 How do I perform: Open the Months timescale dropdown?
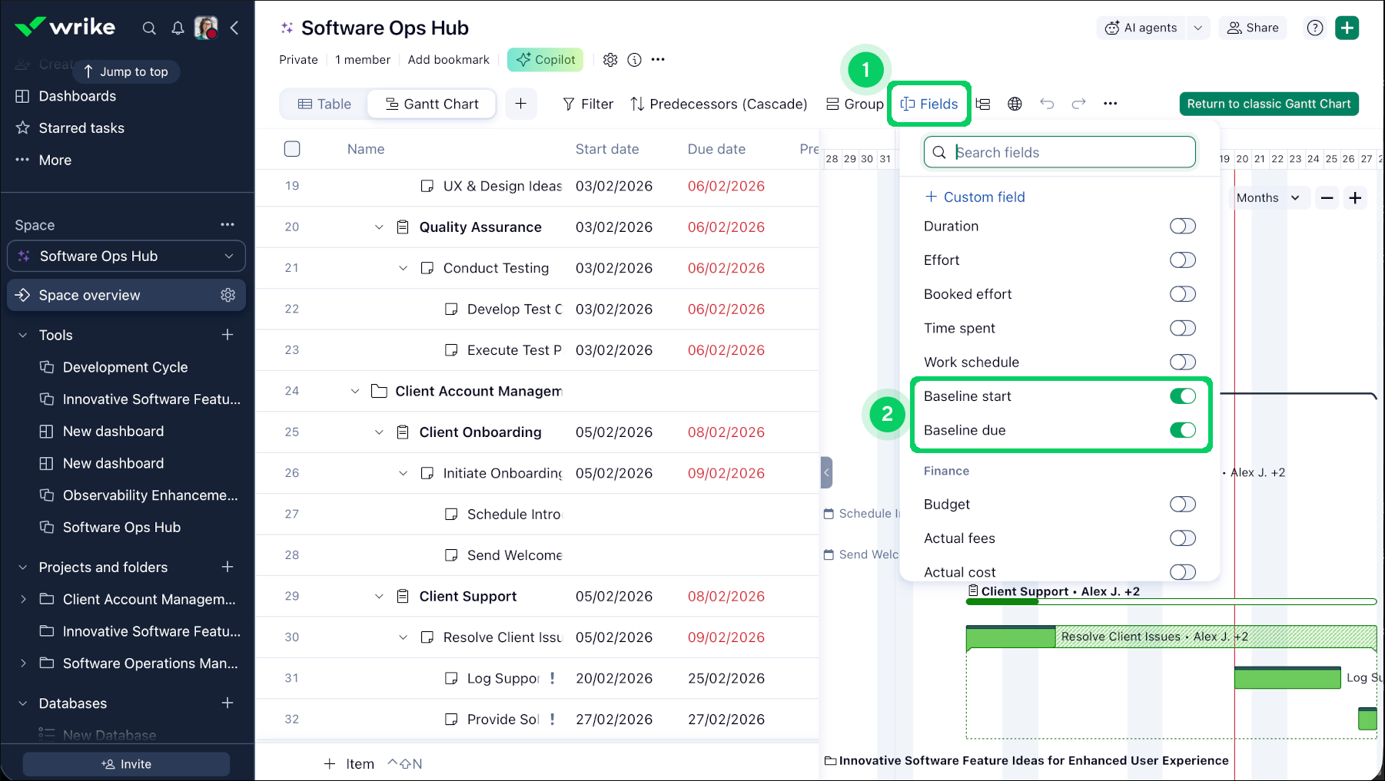1267,198
